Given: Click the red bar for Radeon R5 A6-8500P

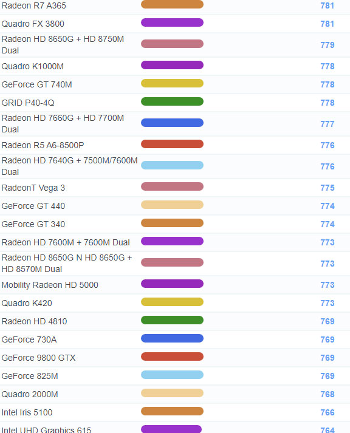Looking at the screenshot, I should click(172, 144).
